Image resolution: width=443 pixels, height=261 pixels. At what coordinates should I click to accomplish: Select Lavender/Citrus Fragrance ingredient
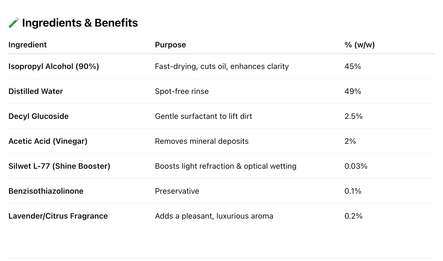click(x=58, y=216)
